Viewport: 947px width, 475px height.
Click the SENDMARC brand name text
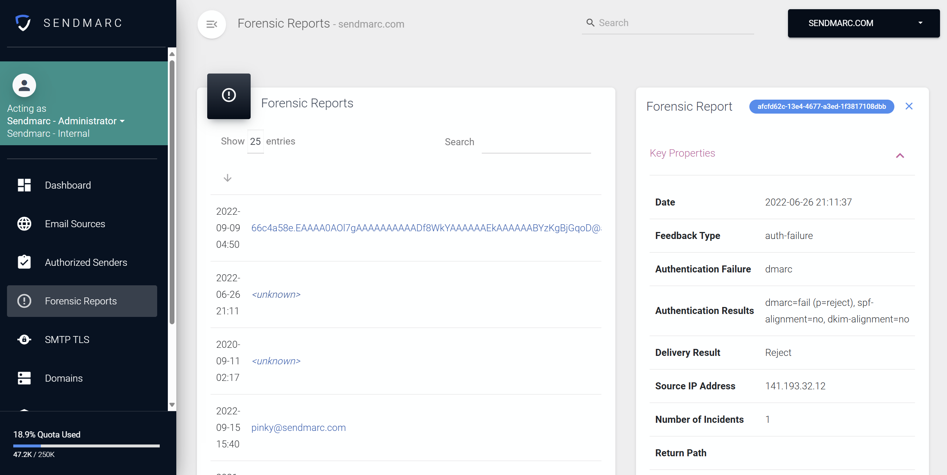coord(83,23)
